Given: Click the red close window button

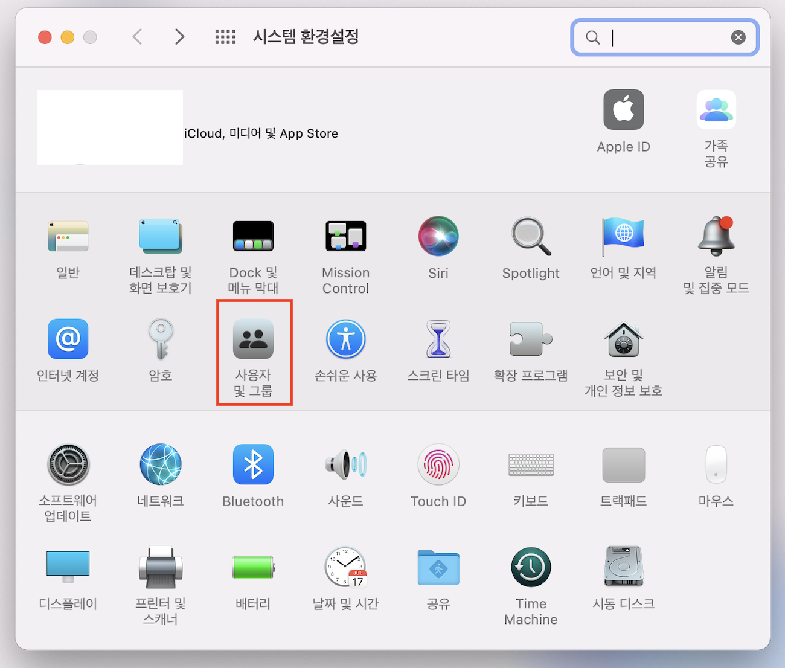Looking at the screenshot, I should click(45, 37).
